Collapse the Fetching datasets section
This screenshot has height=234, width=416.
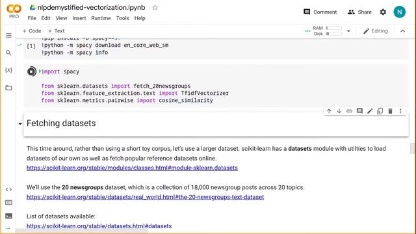(20, 123)
